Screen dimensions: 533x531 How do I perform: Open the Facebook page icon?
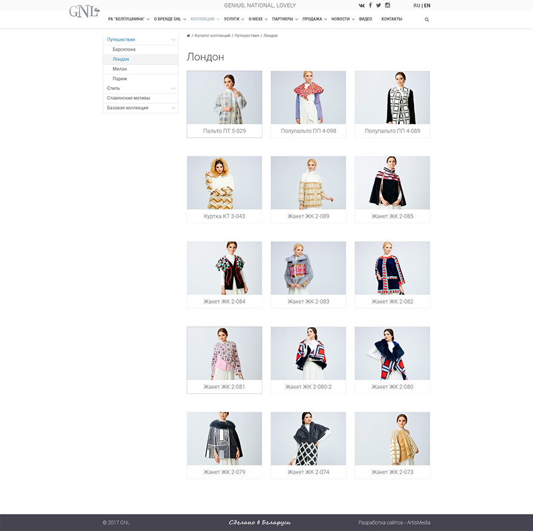pos(370,5)
